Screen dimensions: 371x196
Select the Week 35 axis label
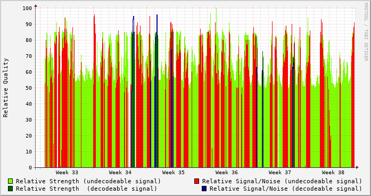pyautogui.click(x=174, y=173)
